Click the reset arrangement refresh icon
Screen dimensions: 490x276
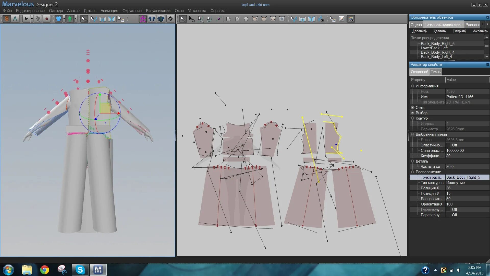(170, 19)
